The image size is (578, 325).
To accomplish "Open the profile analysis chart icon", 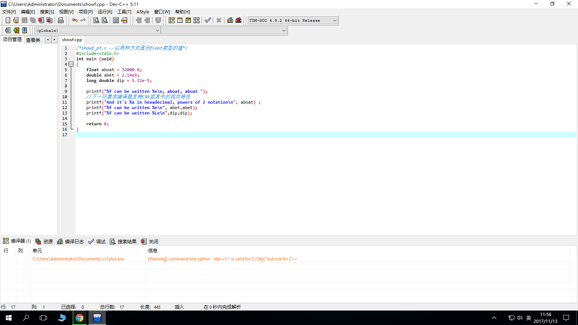I will (x=230, y=20).
